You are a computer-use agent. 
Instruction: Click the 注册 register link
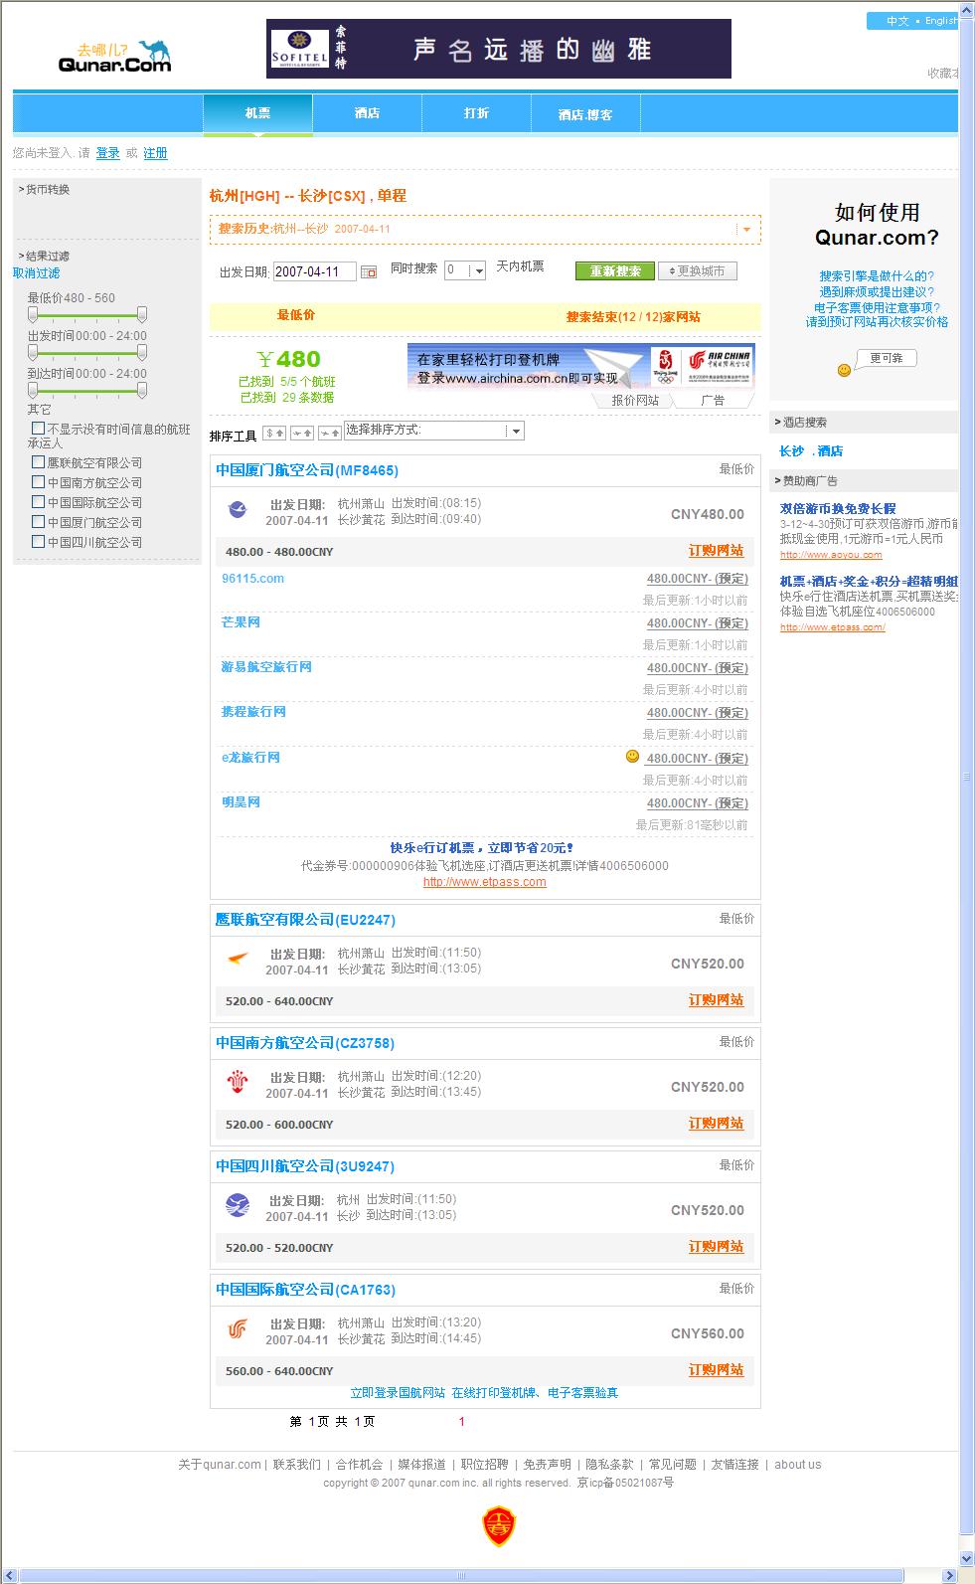(x=155, y=153)
